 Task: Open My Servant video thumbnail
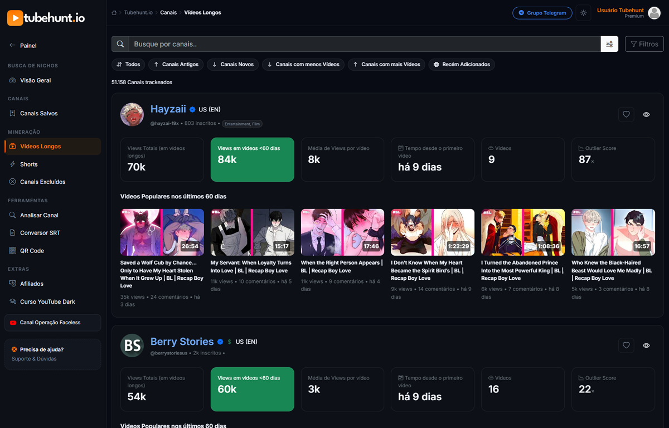pos(253,232)
